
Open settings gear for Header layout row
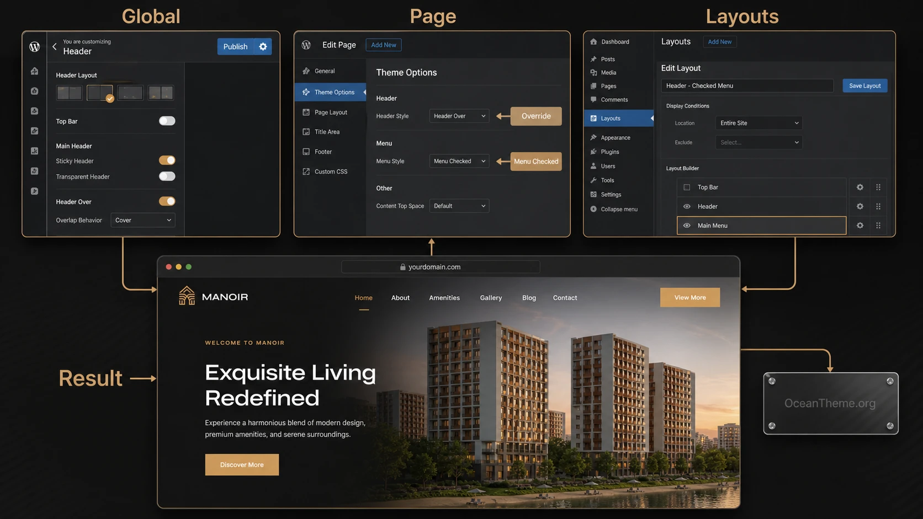[x=860, y=206]
